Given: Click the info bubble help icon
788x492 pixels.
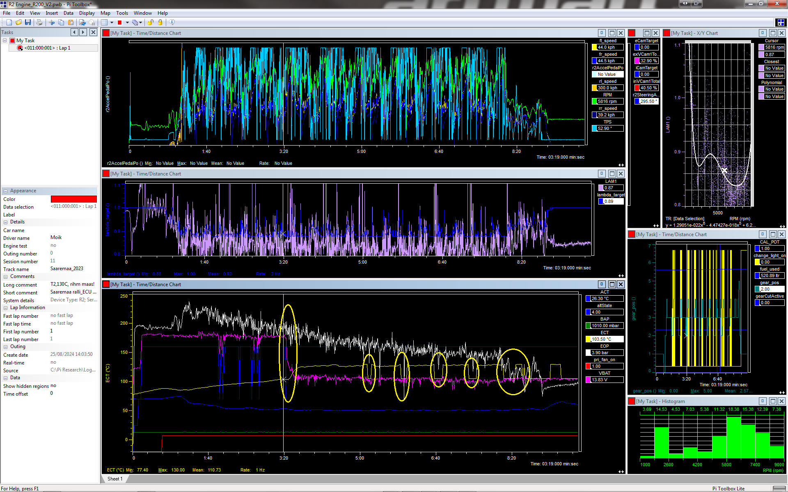Looking at the screenshot, I should (x=172, y=23).
